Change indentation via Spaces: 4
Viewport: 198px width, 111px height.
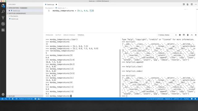click(x=169, y=99)
